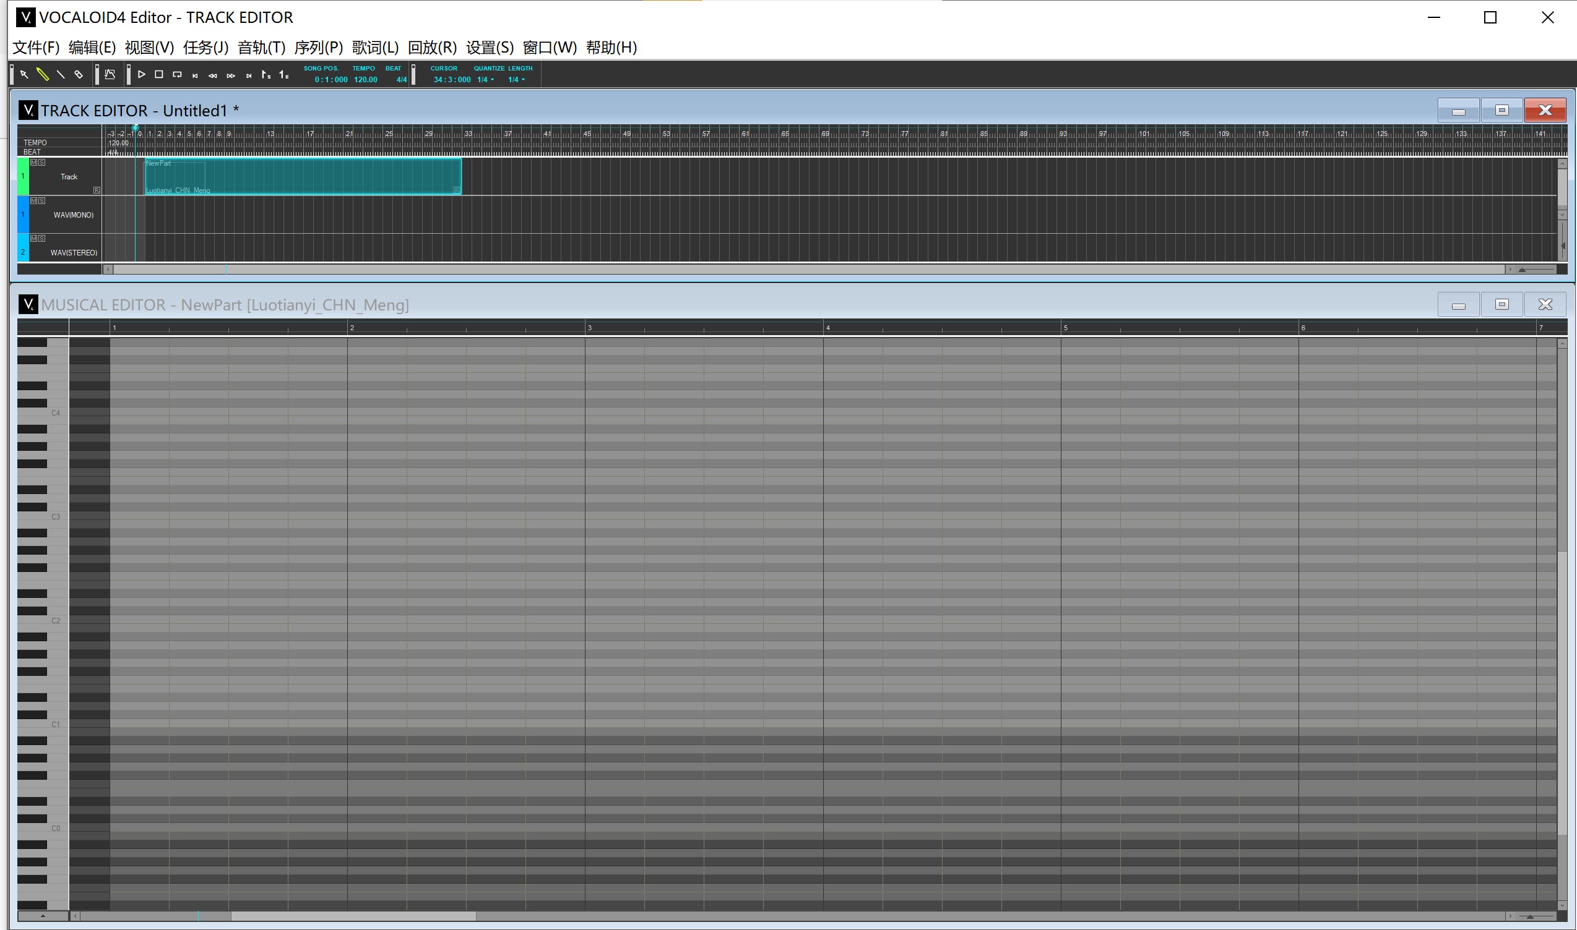Solo Track 1 with its S button
Screen dimensions: 1577x930
(x=41, y=162)
